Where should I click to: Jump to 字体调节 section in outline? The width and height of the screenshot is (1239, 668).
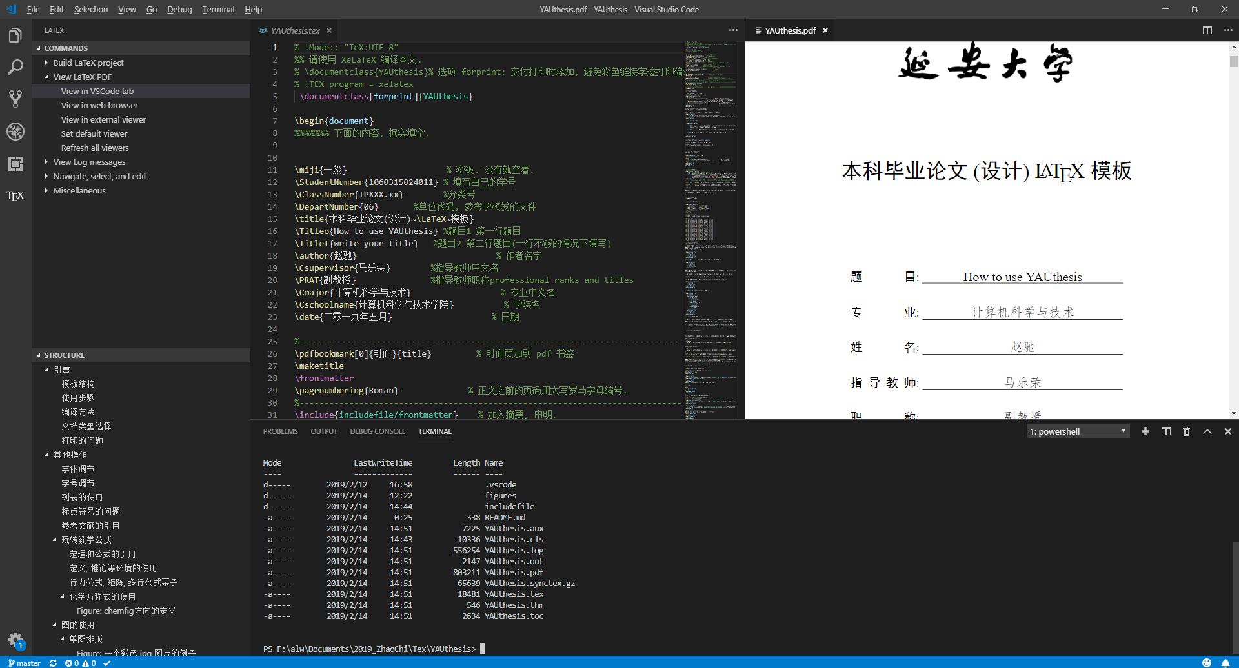click(x=78, y=469)
